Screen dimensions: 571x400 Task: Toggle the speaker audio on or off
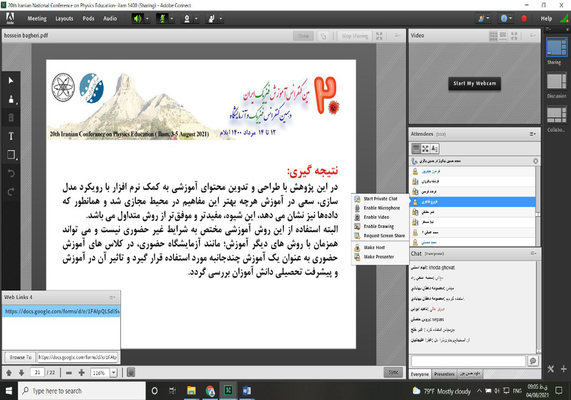pyautogui.click(x=137, y=18)
